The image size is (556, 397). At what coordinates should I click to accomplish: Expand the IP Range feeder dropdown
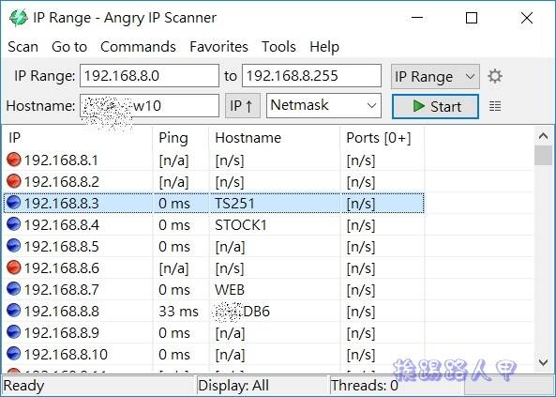435,76
